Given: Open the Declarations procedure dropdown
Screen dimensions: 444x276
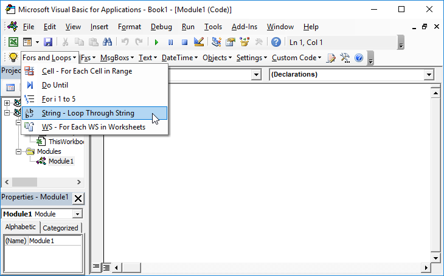Looking at the screenshot, I should pyautogui.click(x=429, y=74).
